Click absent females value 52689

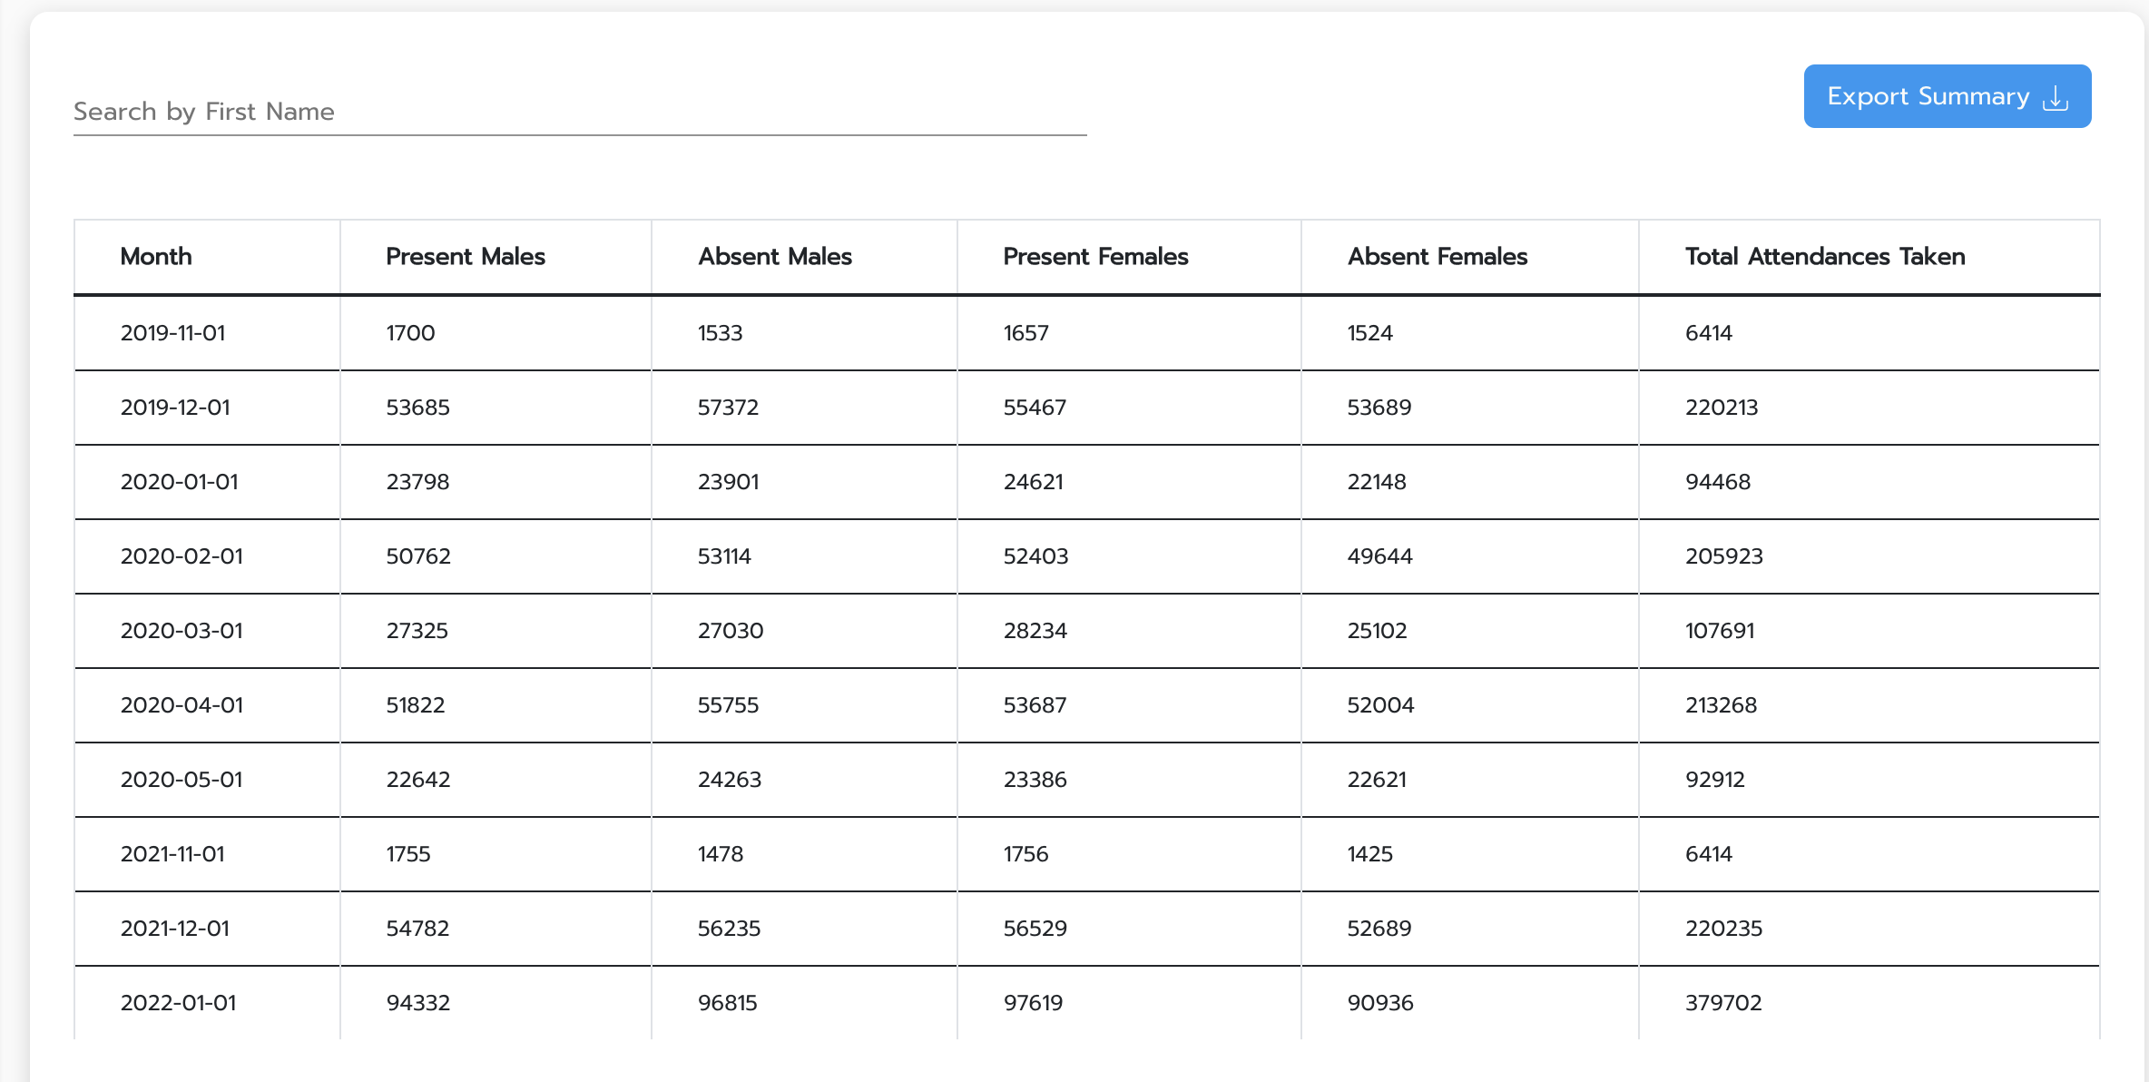[1379, 929]
